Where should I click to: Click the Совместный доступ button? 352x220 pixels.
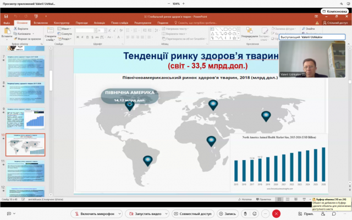point(195,213)
